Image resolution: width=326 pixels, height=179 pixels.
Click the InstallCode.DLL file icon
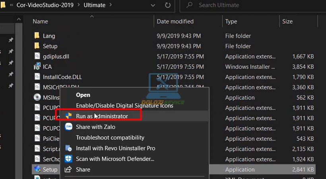(37, 77)
